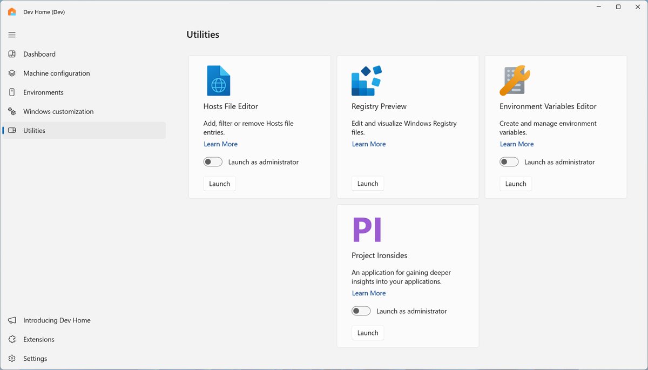
Task: Click the Settings gear icon
Action: tap(12, 359)
